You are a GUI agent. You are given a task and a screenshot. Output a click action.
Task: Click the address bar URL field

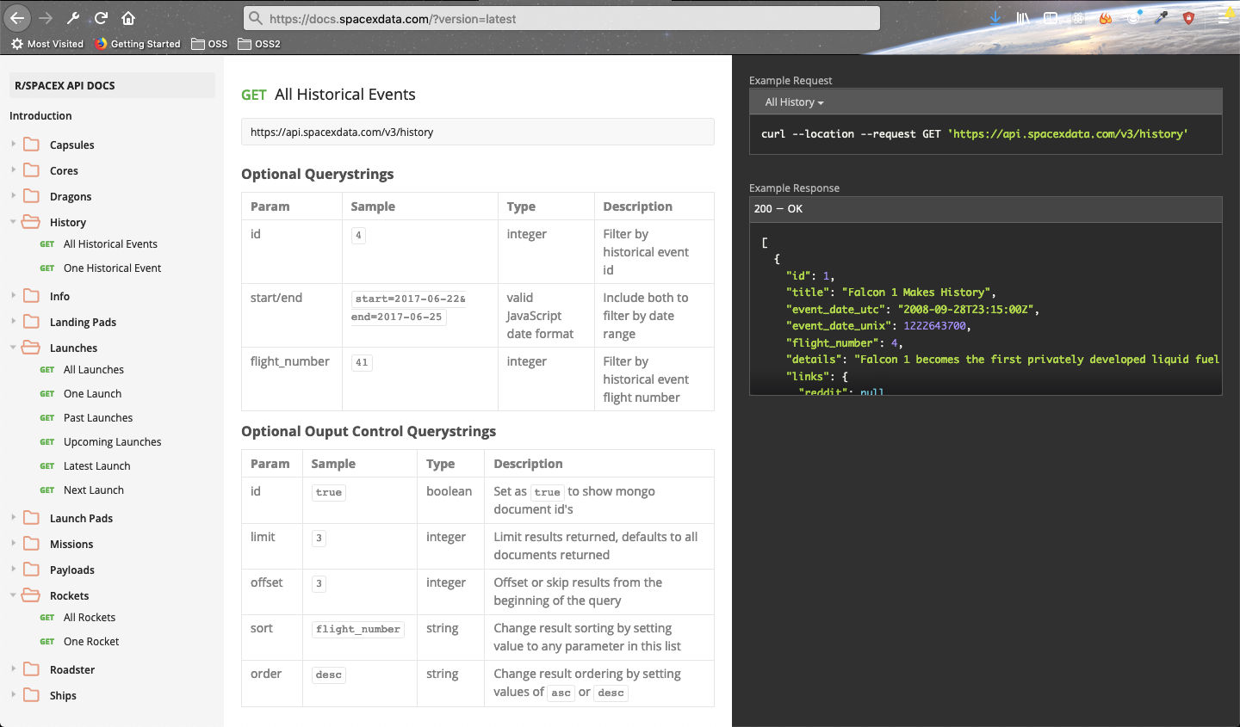click(562, 18)
